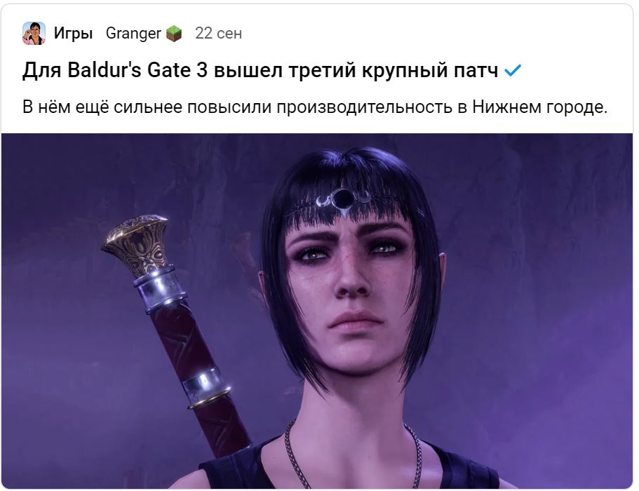Click the blue checkmark after the headline
The image size is (639, 491).
tap(512, 70)
